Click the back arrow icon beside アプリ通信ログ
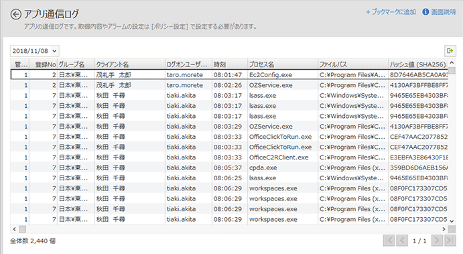The image size is (463, 254). click(15, 14)
